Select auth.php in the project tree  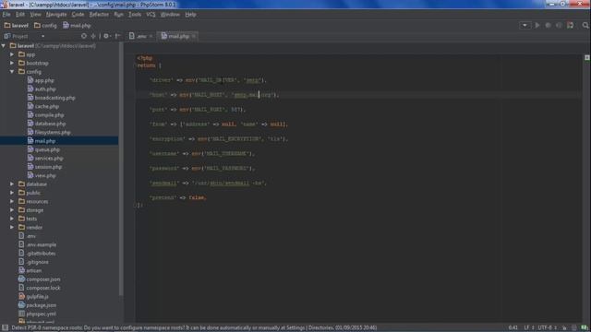click(x=45, y=89)
